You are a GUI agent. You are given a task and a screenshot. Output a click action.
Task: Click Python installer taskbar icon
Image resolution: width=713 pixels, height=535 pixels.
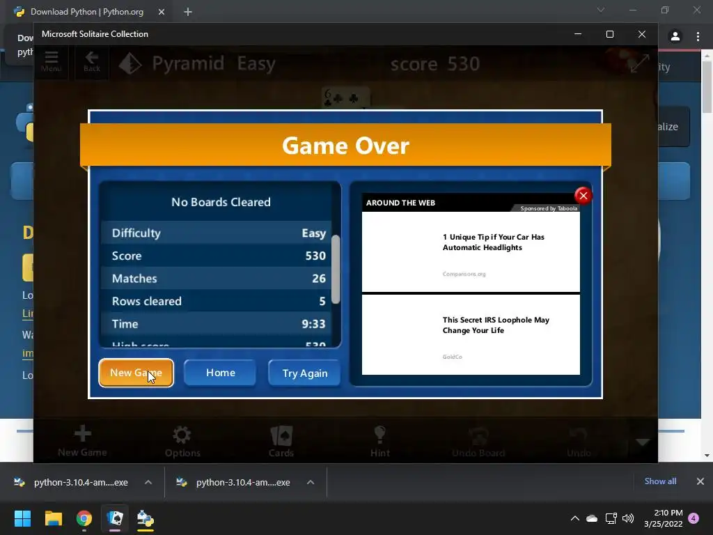tap(146, 518)
